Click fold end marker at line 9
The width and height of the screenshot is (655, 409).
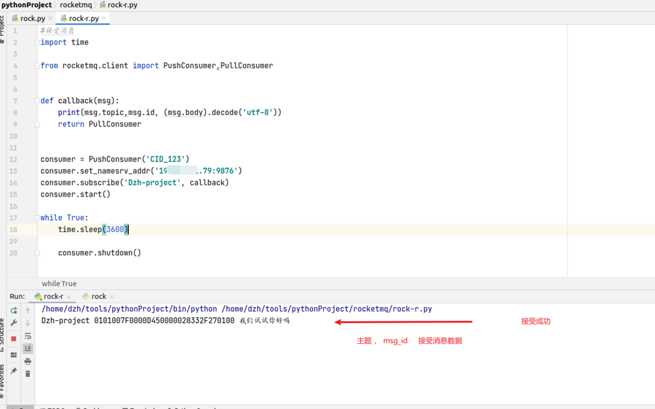pos(37,124)
